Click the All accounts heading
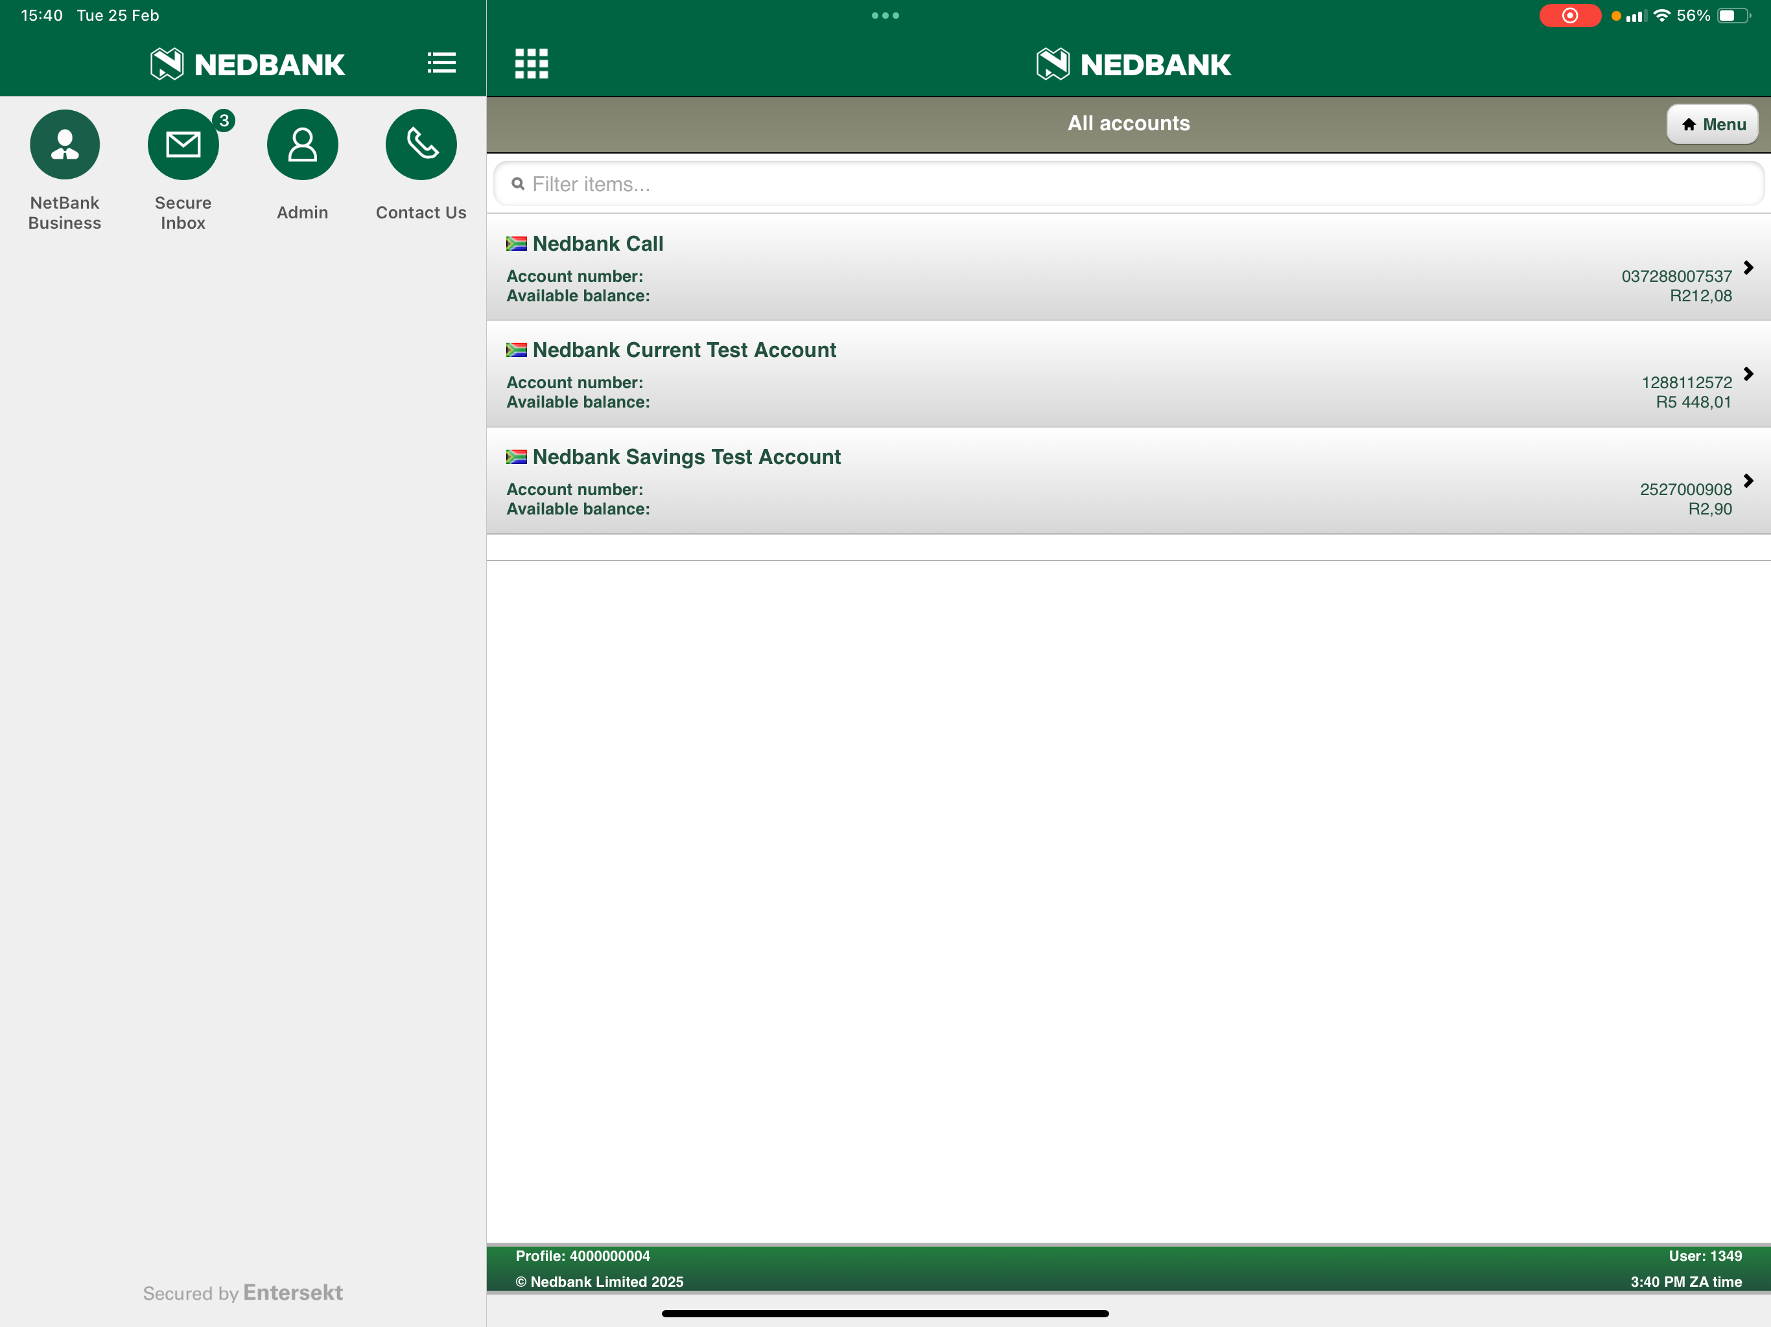The width and height of the screenshot is (1771, 1327). tap(1128, 123)
